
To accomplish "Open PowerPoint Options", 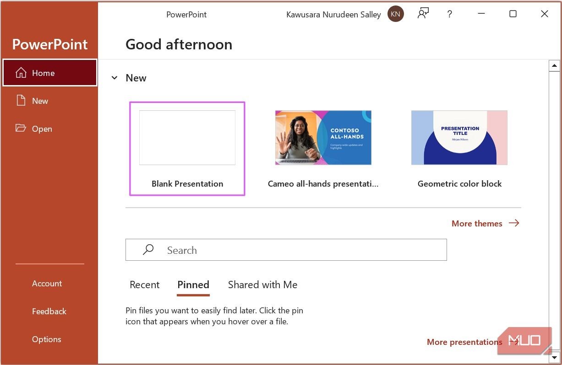I will [46, 339].
